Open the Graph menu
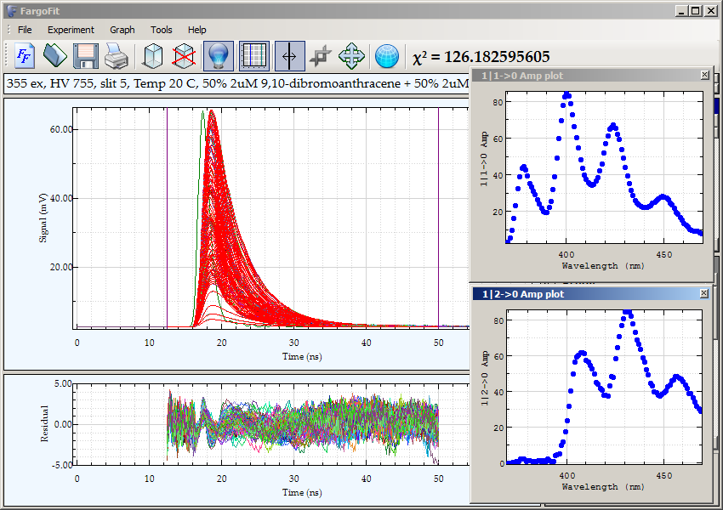The height and width of the screenshot is (510, 723). (x=122, y=30)
